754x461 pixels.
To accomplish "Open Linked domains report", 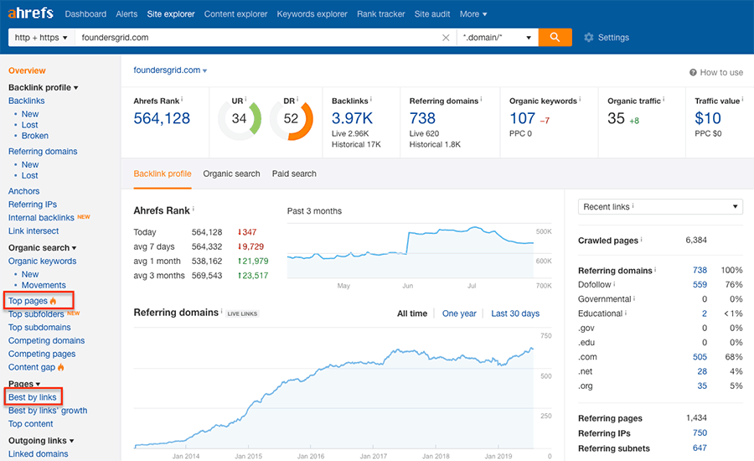I will pyautogui.click(x=38, y=453).
